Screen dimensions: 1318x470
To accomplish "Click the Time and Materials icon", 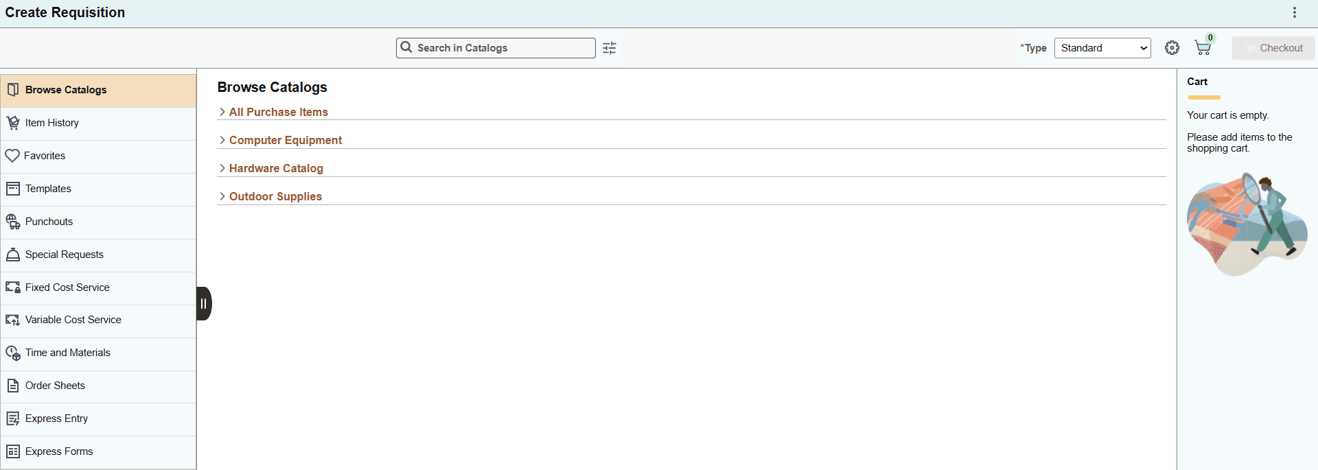I will point(13,353).
